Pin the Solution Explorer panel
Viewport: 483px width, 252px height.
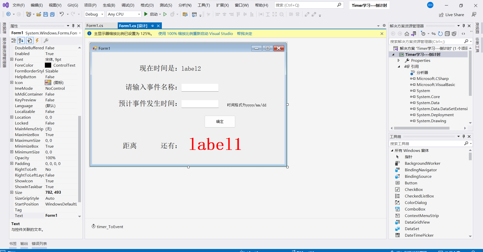[463, 26]
